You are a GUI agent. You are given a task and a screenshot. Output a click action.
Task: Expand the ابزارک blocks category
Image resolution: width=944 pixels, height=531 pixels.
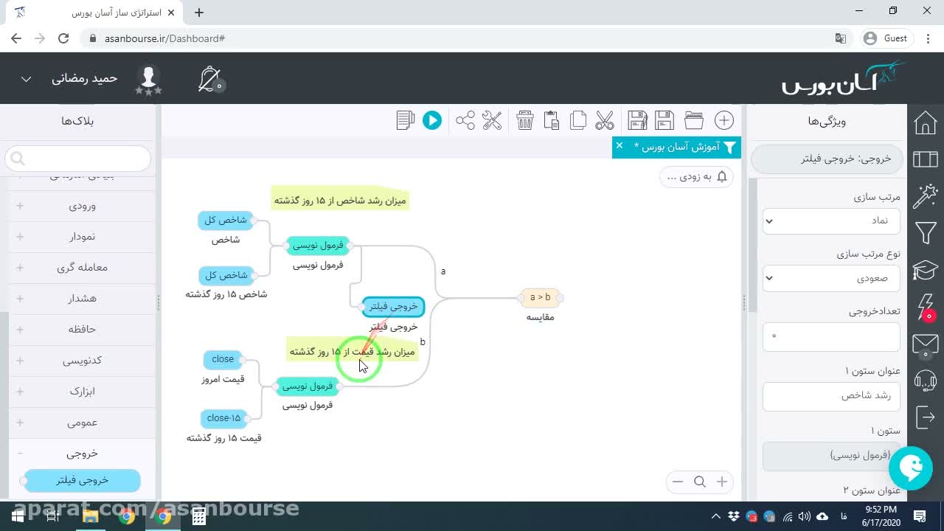82,392
